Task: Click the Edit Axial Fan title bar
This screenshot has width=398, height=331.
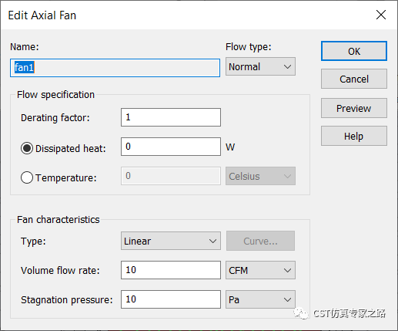Action: (179, 15)
